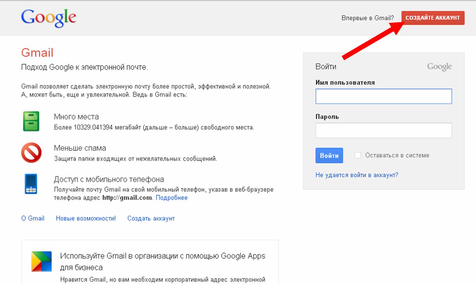Screen dimensions: 476x284
Task: Click the 'Используйте Gmail в организации' heading
Action: [162, 261]
